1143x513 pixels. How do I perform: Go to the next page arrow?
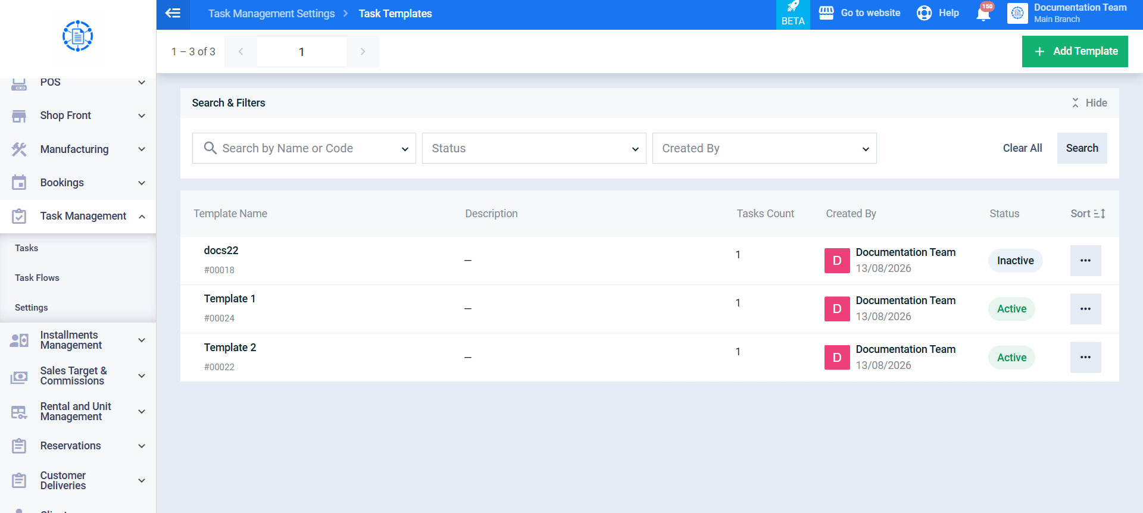coord(363,52)
